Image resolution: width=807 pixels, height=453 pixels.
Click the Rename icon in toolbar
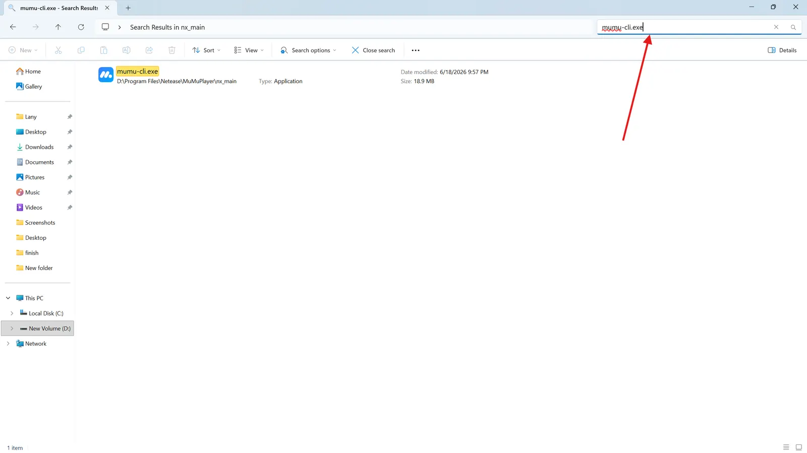[x=126, y=50]
